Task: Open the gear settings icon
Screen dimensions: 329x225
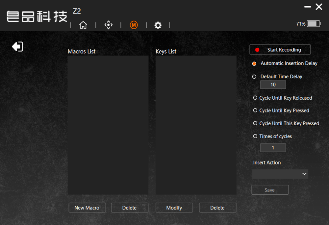Action: (x=158, y=25)
